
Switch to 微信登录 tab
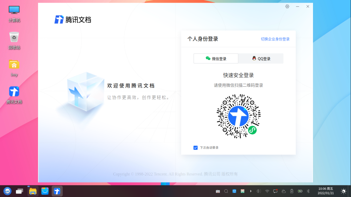216,59
